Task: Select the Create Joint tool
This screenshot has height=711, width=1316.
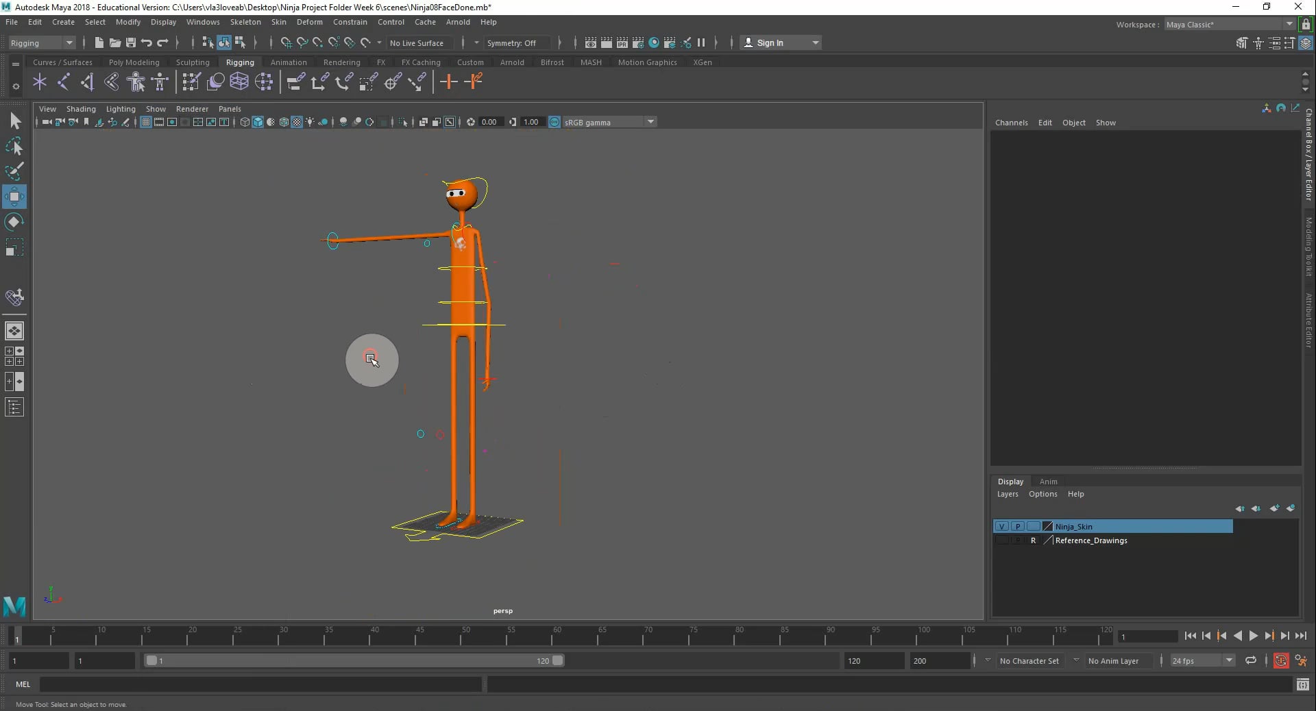Action: [39, 82]
